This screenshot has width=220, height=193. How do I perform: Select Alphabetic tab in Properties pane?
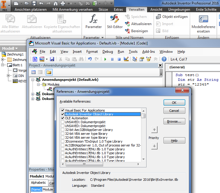[x=38, y=183]
